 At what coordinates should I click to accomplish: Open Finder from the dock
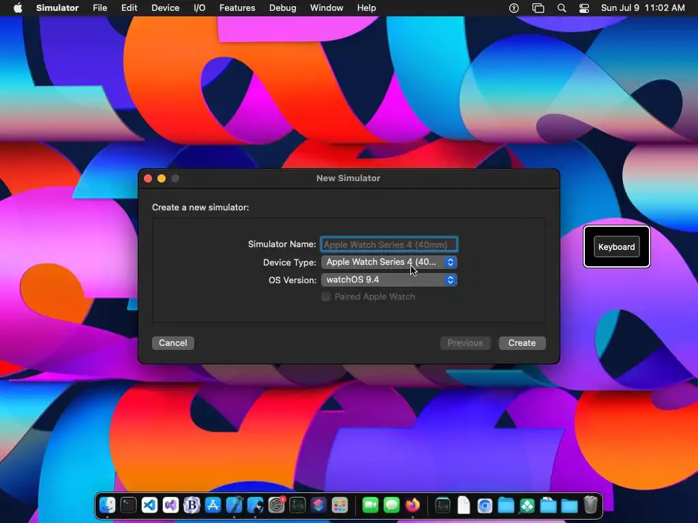coord(107,505)
